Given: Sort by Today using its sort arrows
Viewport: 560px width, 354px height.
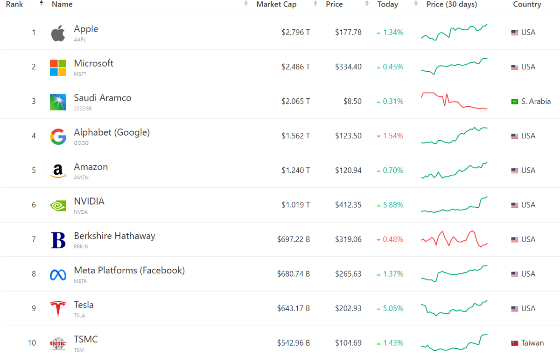Looking at the screenshot, I should (416, 4).
